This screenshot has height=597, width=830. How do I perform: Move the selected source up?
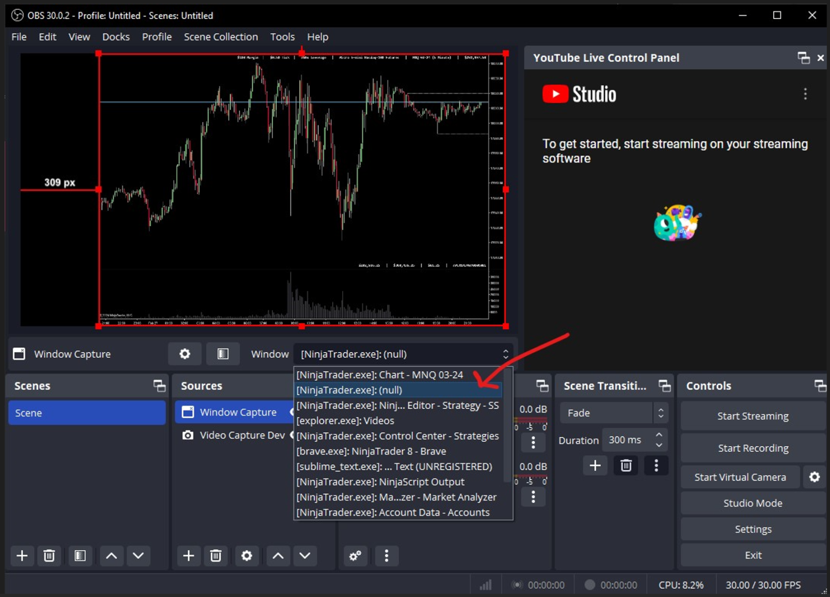(x=278, y=556)
